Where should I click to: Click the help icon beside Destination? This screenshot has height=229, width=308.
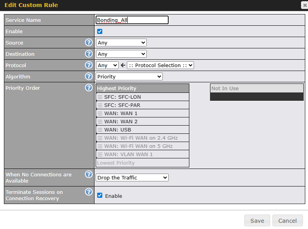pos(89,54)
